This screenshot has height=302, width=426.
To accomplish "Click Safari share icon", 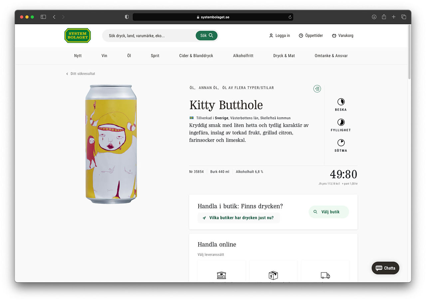I will coord(384,17).
